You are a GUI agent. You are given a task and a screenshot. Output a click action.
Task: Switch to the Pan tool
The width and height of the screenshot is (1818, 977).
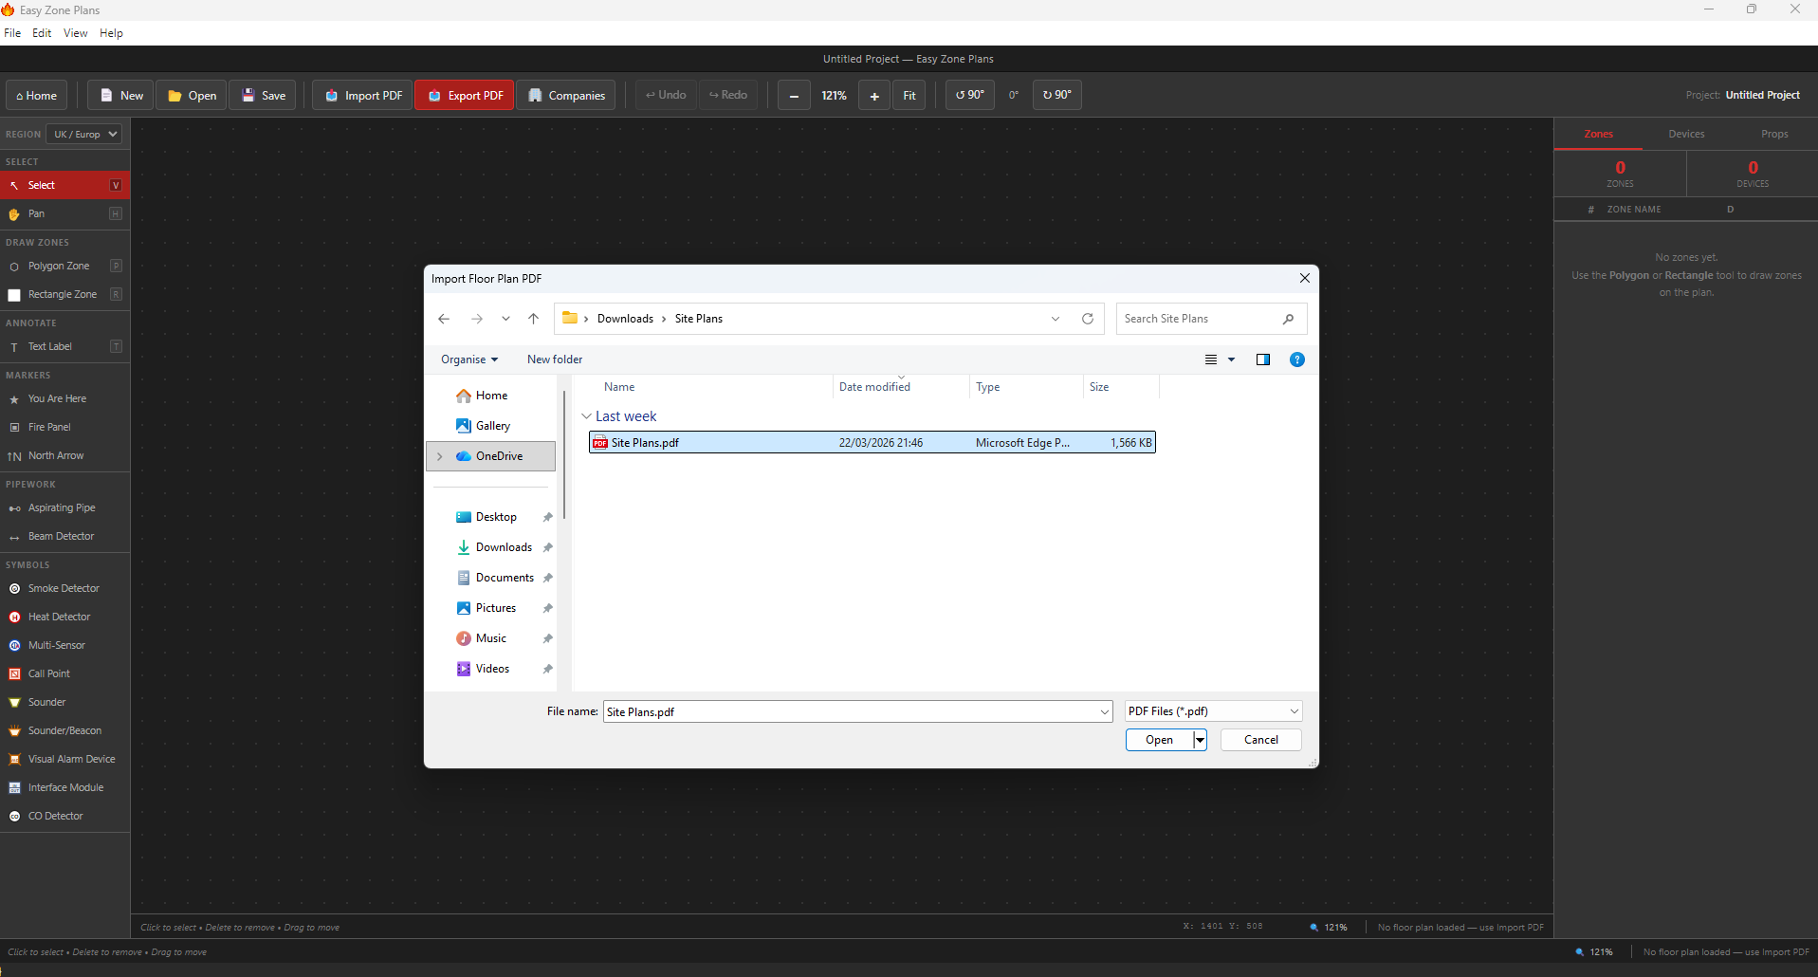(x=64, y=213)
